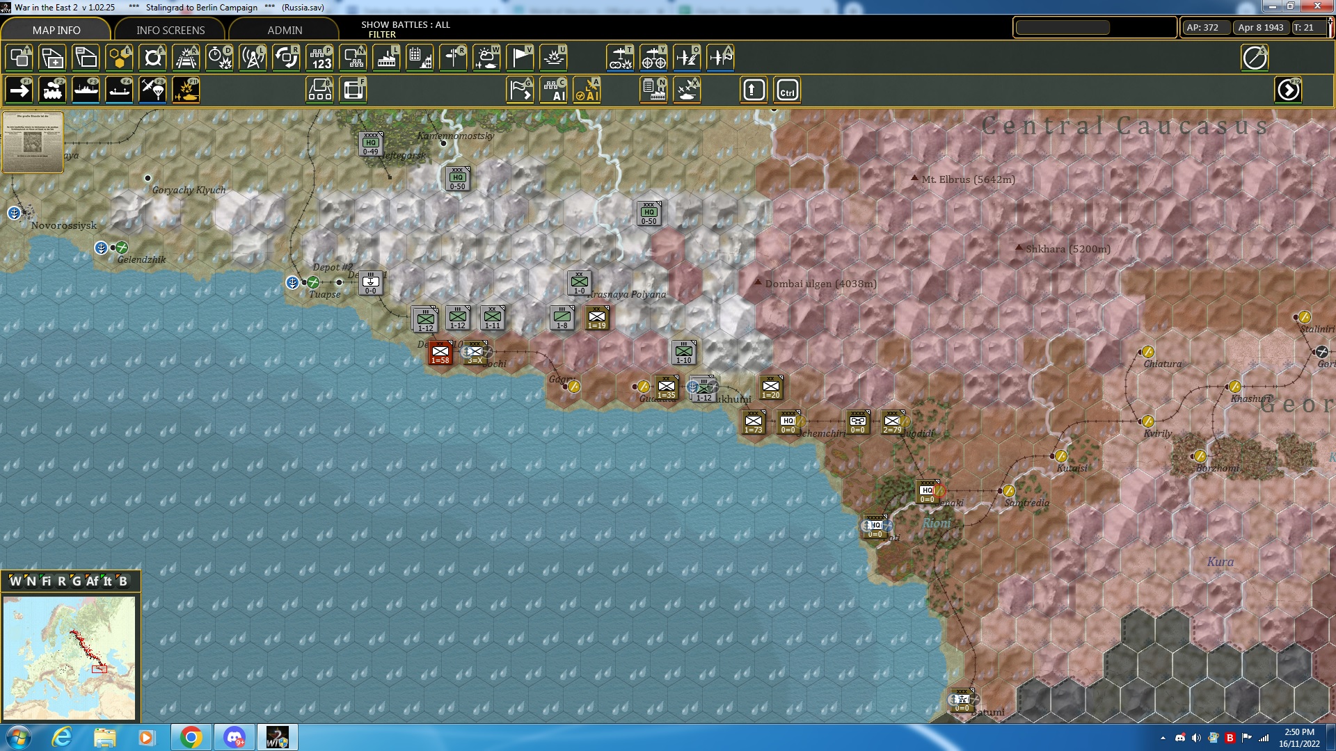The width and height of the screenshot is (1336, 751).
Task: Activate rail movement mode train icon
Action: 53,90
